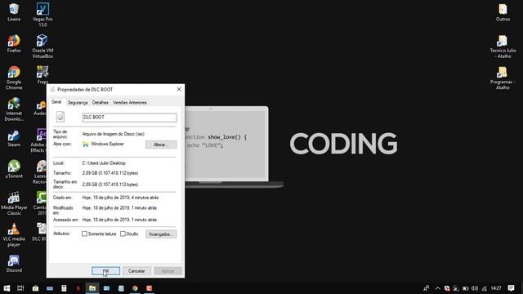The height and width of the screenshot is (294, 523).
Task: Confirm the dialog with OK
Action: point(105,271)
